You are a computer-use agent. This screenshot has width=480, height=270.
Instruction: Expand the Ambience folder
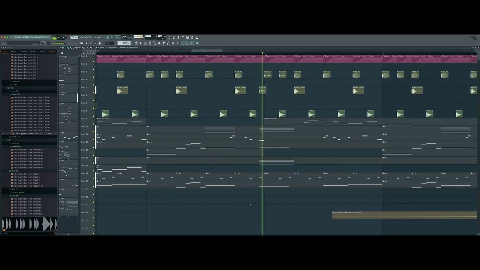pos(15,143)
